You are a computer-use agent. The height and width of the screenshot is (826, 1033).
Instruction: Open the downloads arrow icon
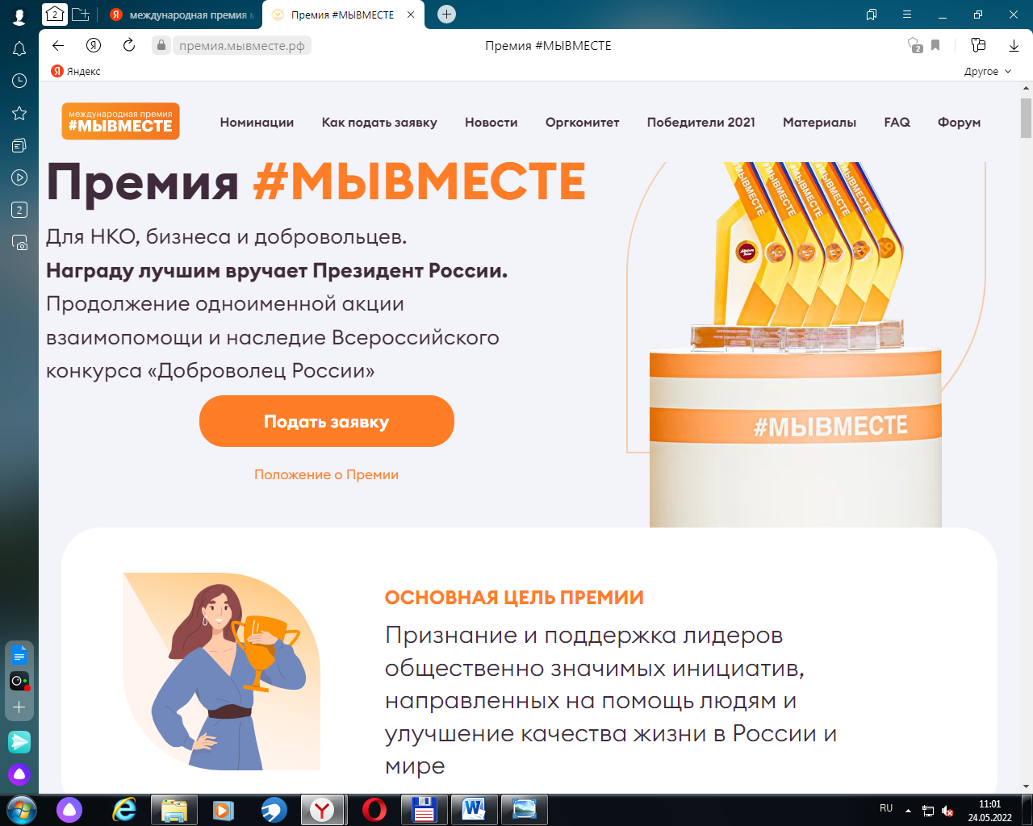point(1014,45)
